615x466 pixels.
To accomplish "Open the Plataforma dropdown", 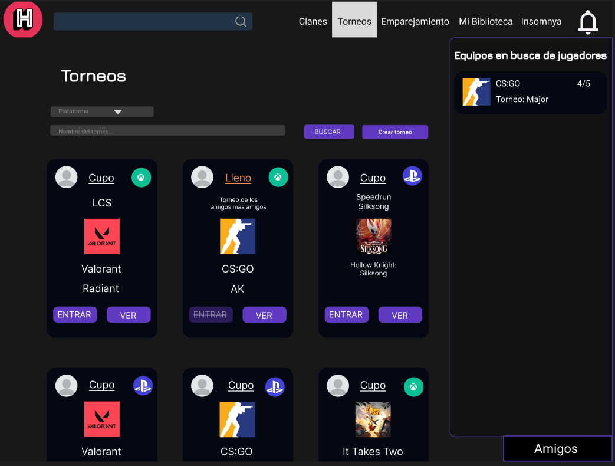I will click(102, 111).
